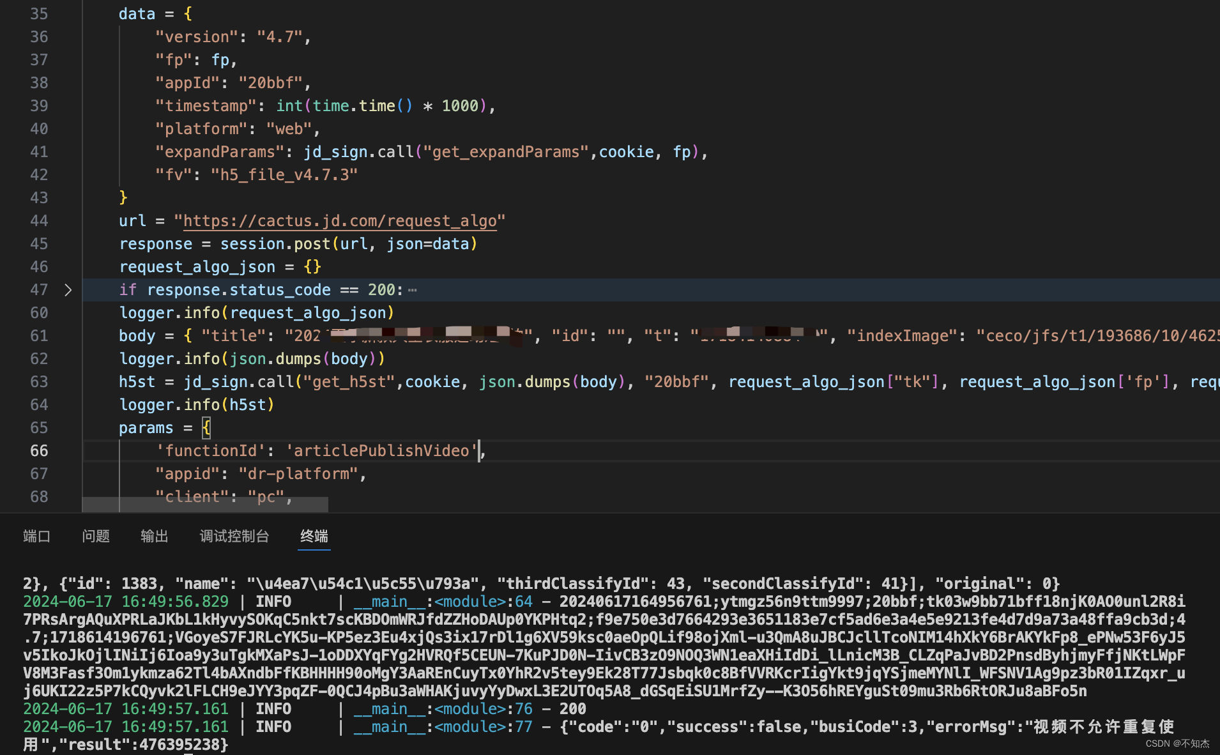The image size is (1220, 755).
Task: Click the "platform" key on line 40
Action: [202, 129]
